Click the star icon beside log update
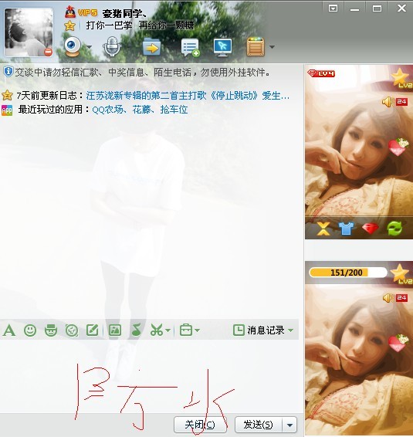413x437 pixels. pos(7,96)
